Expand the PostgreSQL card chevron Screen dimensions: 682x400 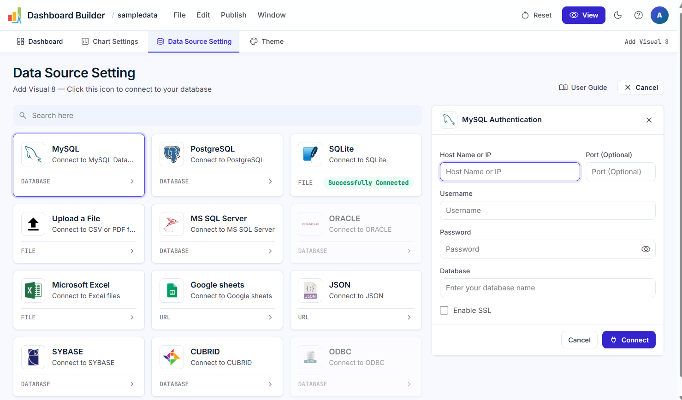tap(270, 182)
